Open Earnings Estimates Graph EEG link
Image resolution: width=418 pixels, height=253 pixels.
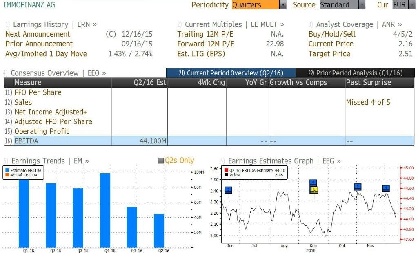pyautogui.click(x=285, y=161)
